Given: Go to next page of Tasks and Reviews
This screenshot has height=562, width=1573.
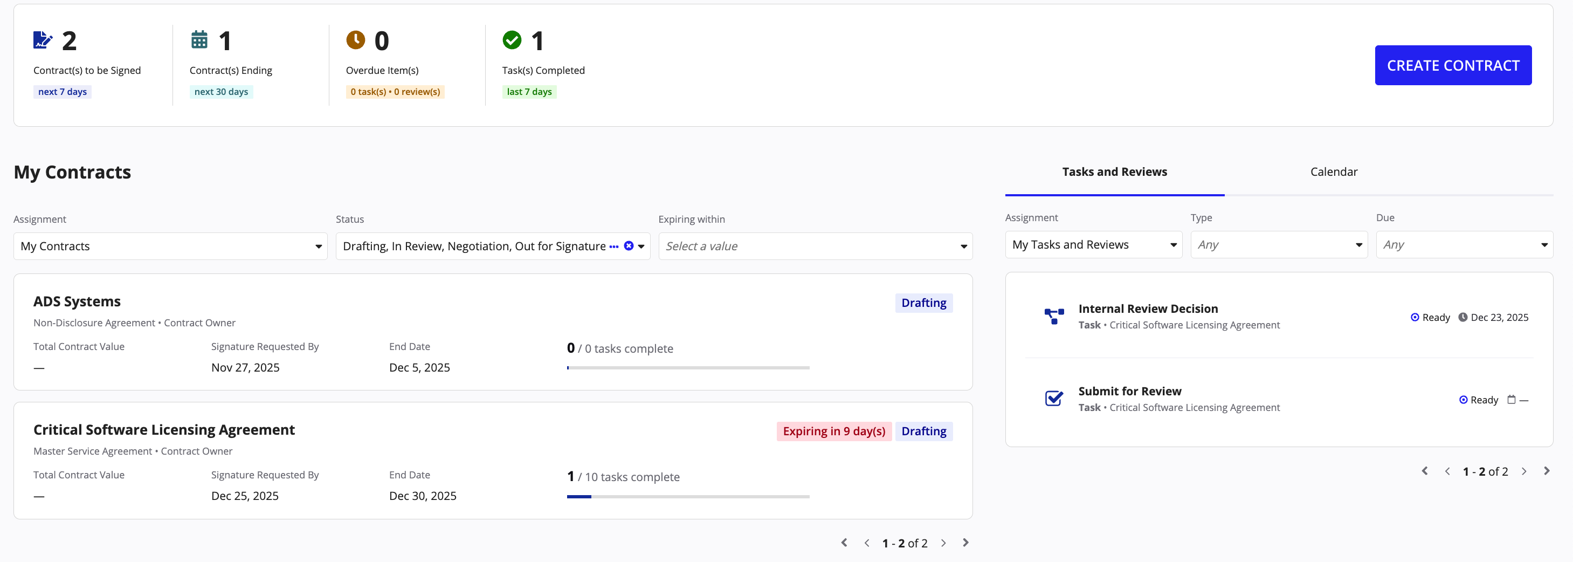Looking at the screenshot, I should (x=1524, y=471).
